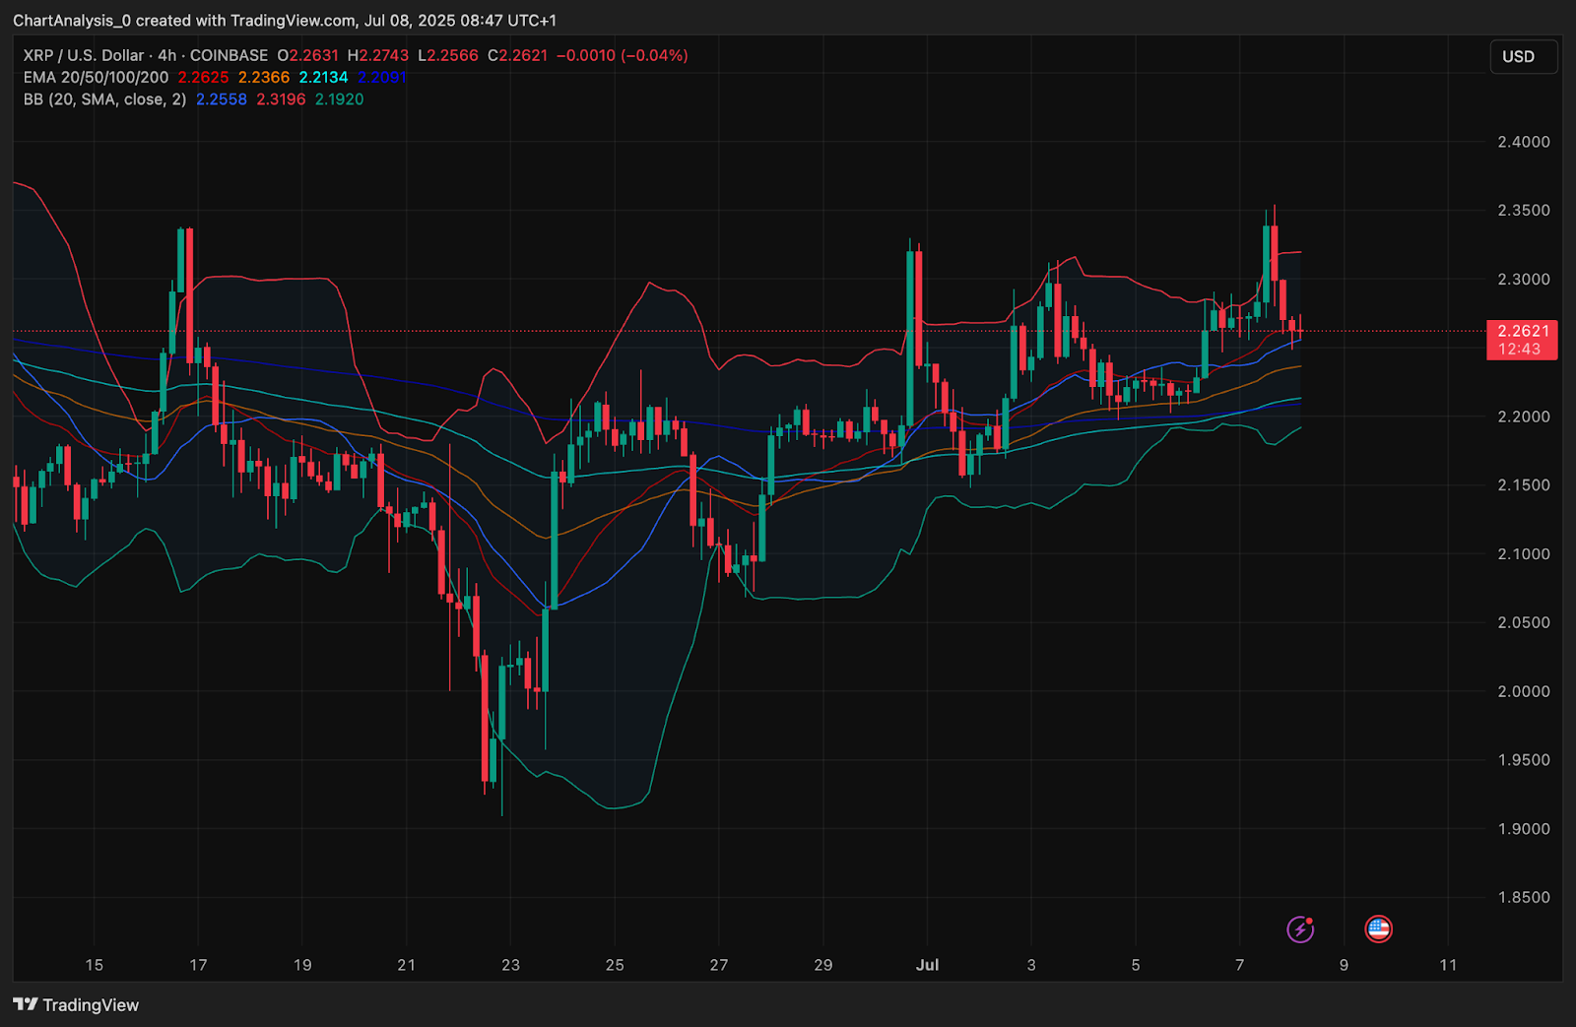Click the EMA 20/50/100/200 indicator legend
1576x1027 pixels.
click(96, 77)
